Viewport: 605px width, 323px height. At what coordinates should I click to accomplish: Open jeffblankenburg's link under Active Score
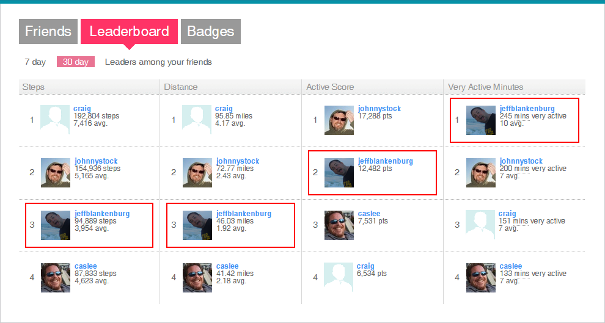(x=386, y=161)
